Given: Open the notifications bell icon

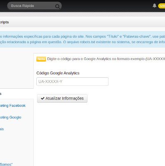Looking at the screenshot, I should coord(154,6).
